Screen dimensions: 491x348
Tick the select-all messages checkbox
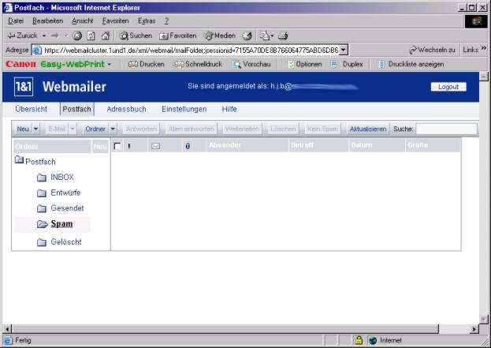point(117,146)
